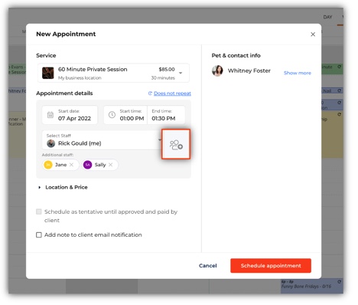Screen dimensions: 358x305
Task: Edit the Start date 07 Apr 2022
Action: (x=70, y=115)
